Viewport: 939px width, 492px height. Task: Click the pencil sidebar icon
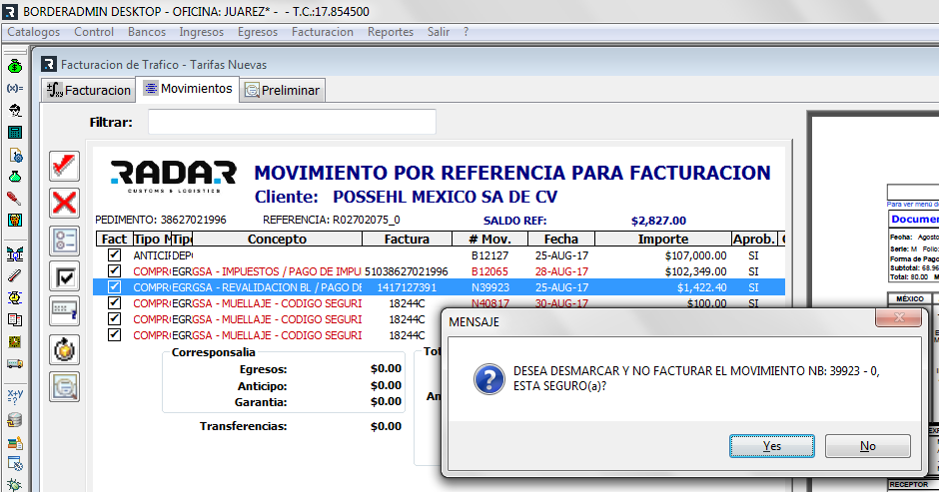tap(15, 275)
